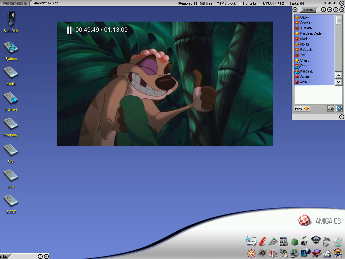
Task: Select contact Norbi in mcbar
Action: (x=314, y=44)
